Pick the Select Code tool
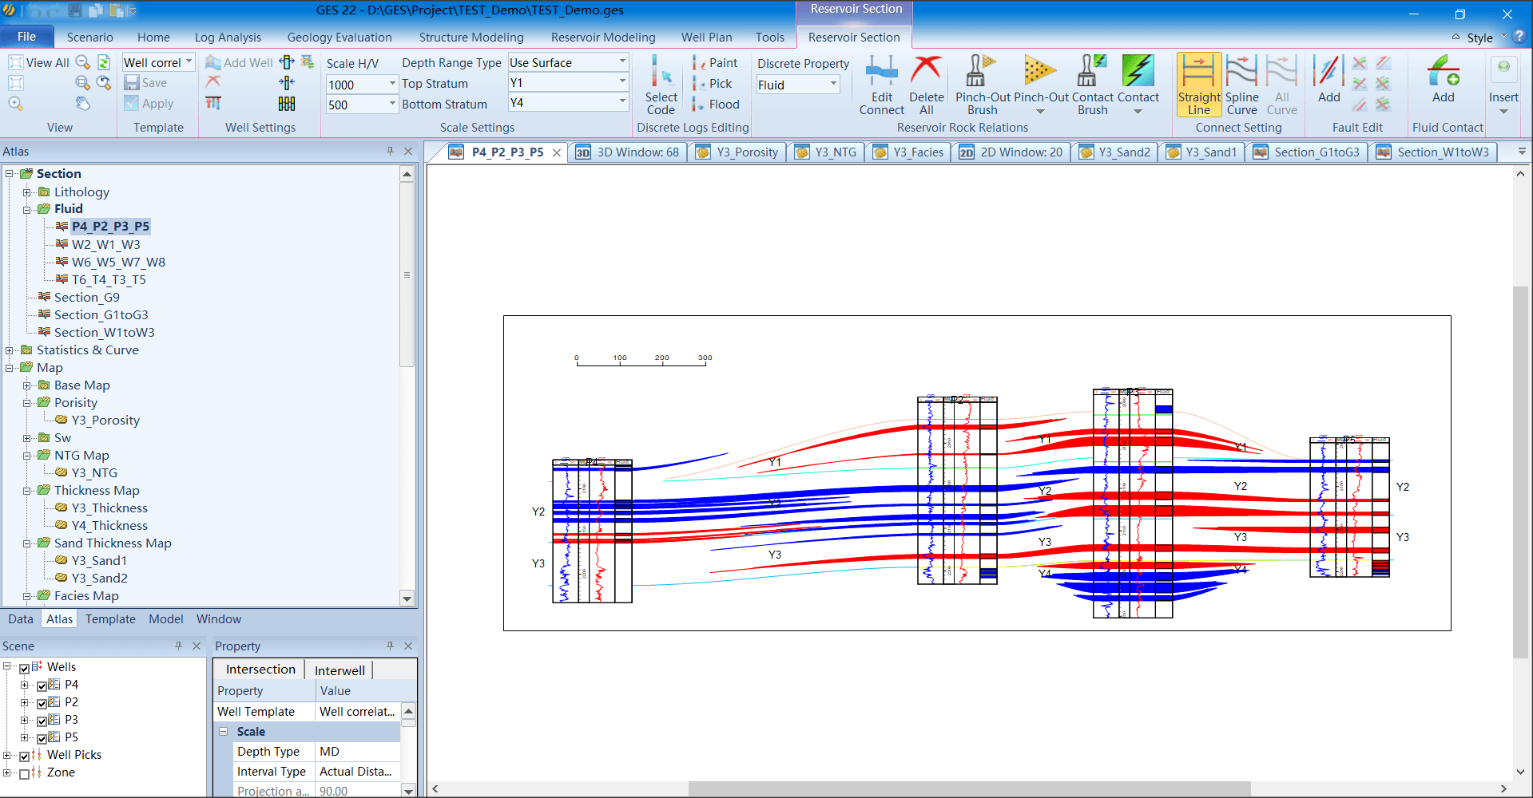The height and width of the screenshot is (798, 1533). click(x=661, y=85)
